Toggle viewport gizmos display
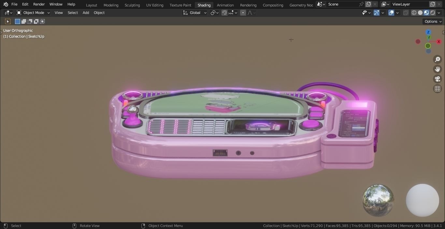The height and width of the screenshot is (229, 445). pyautogui.click(x=376, y=13)
